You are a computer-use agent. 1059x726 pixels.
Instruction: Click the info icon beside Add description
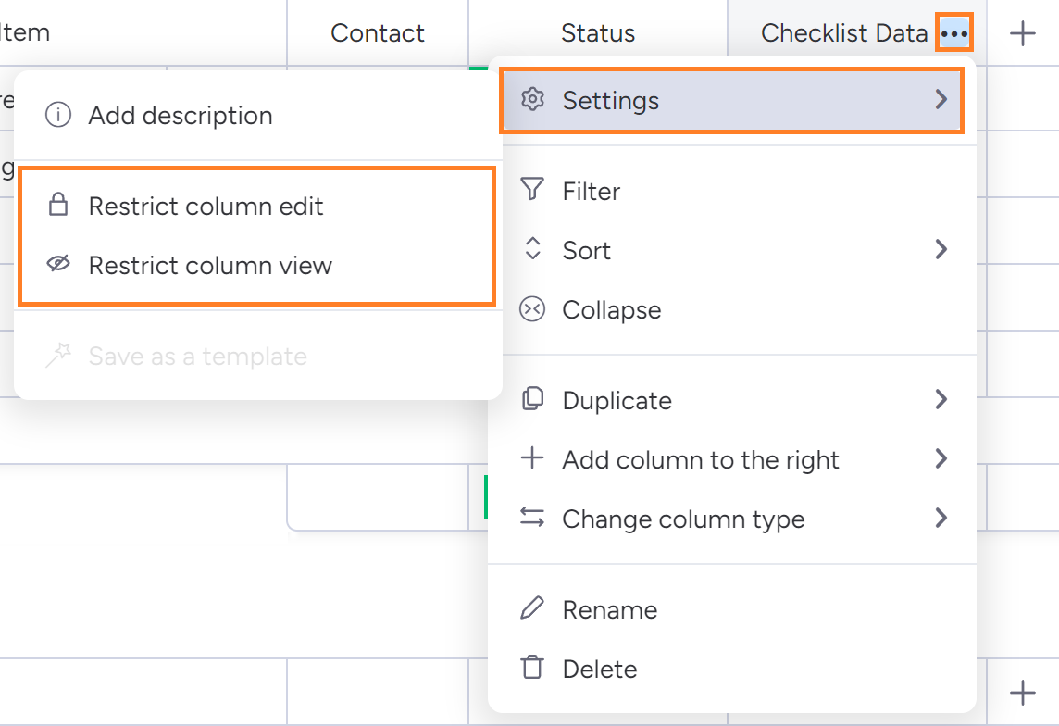58,116
